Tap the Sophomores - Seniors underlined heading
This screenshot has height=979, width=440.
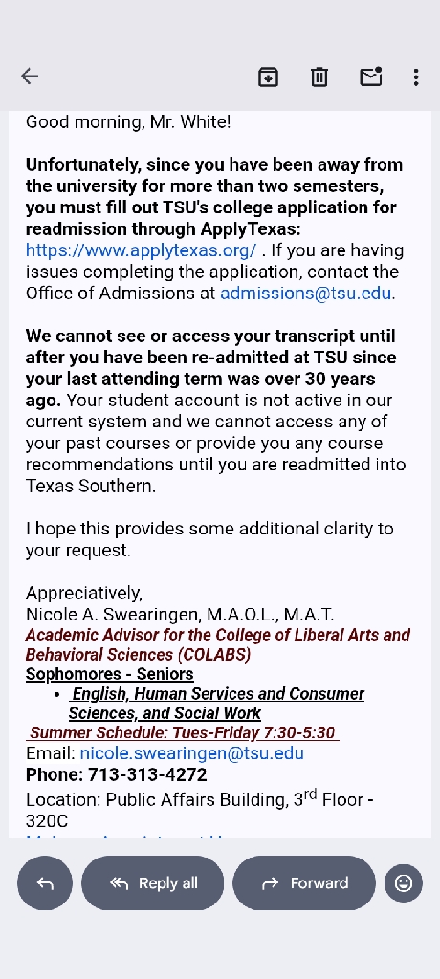click(x=109, y=674)
